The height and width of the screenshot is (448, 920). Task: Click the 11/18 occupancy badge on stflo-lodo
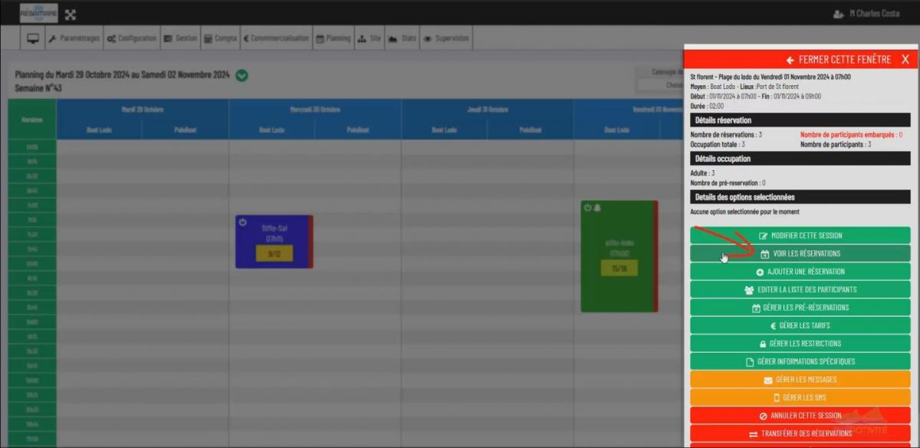[619, 269]
